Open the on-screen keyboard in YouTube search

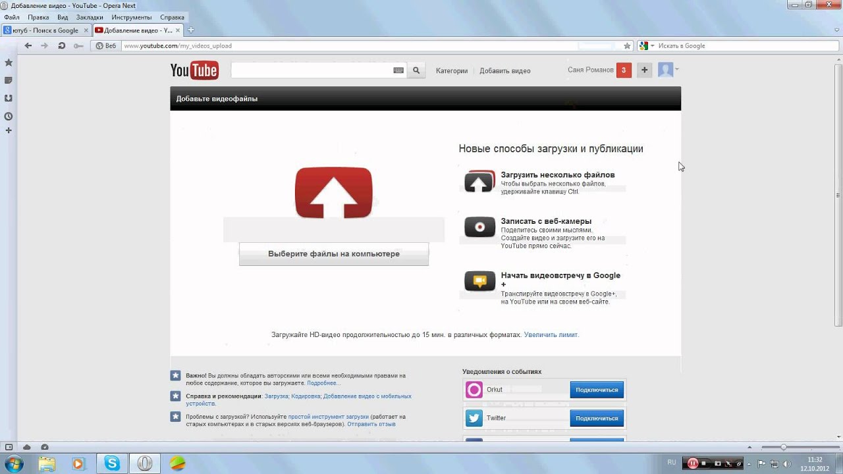click(x=398, y=70)
